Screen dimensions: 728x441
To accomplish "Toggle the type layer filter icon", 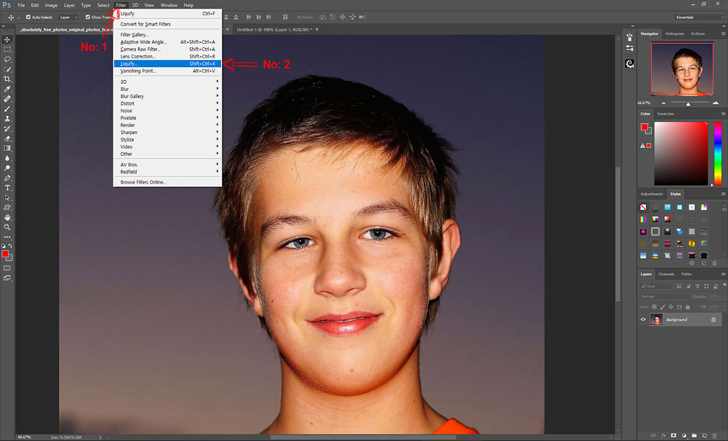I will click(x=698, y=286).
